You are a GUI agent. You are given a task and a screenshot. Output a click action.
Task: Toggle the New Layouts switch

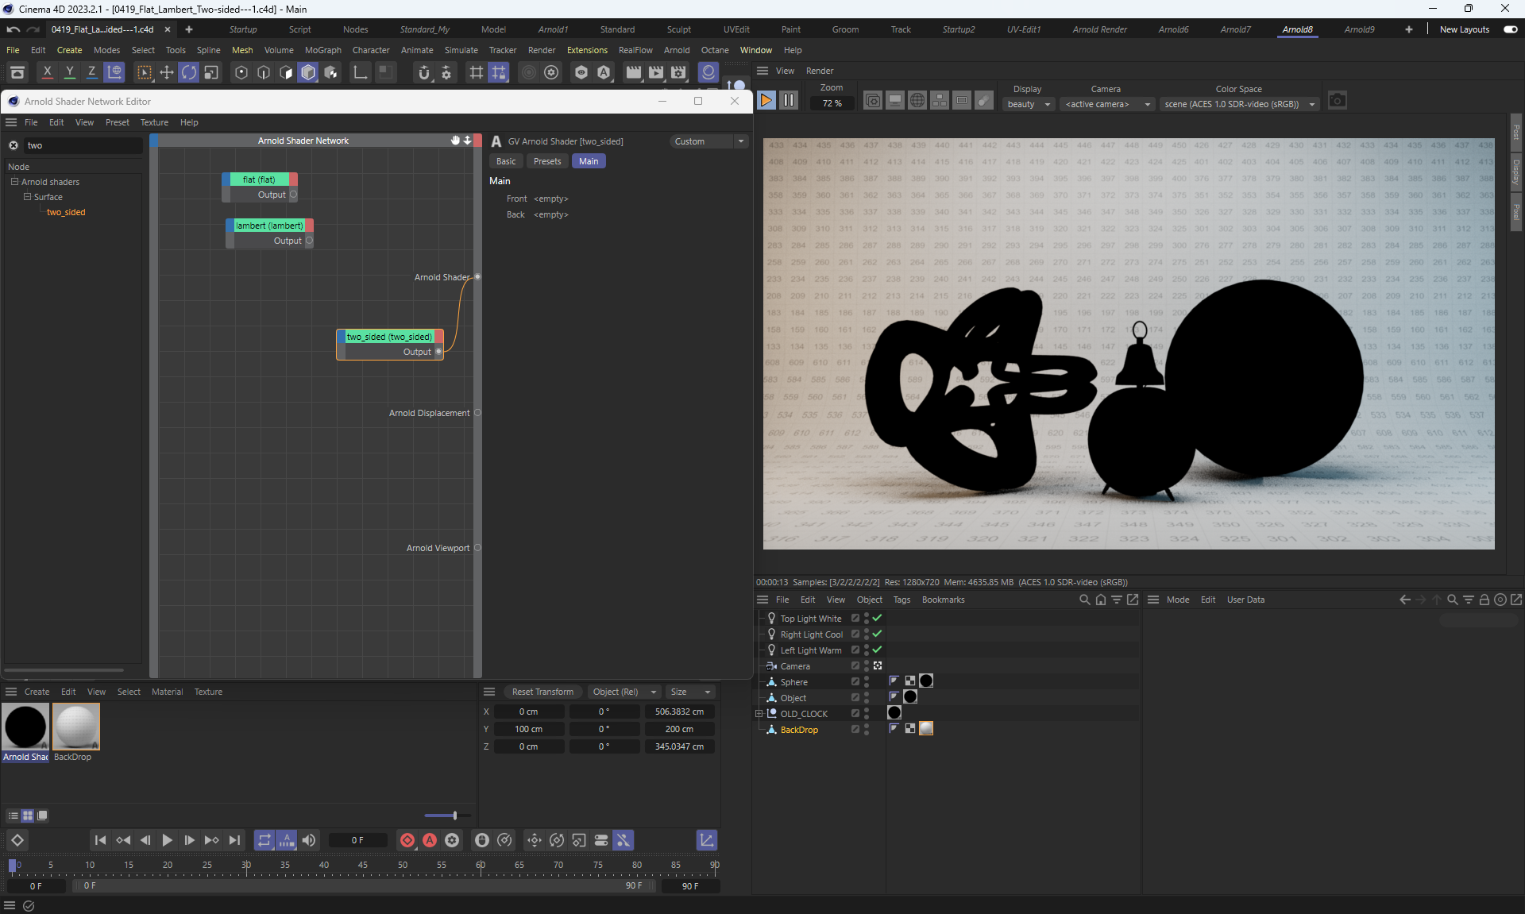coord(1510,29)
